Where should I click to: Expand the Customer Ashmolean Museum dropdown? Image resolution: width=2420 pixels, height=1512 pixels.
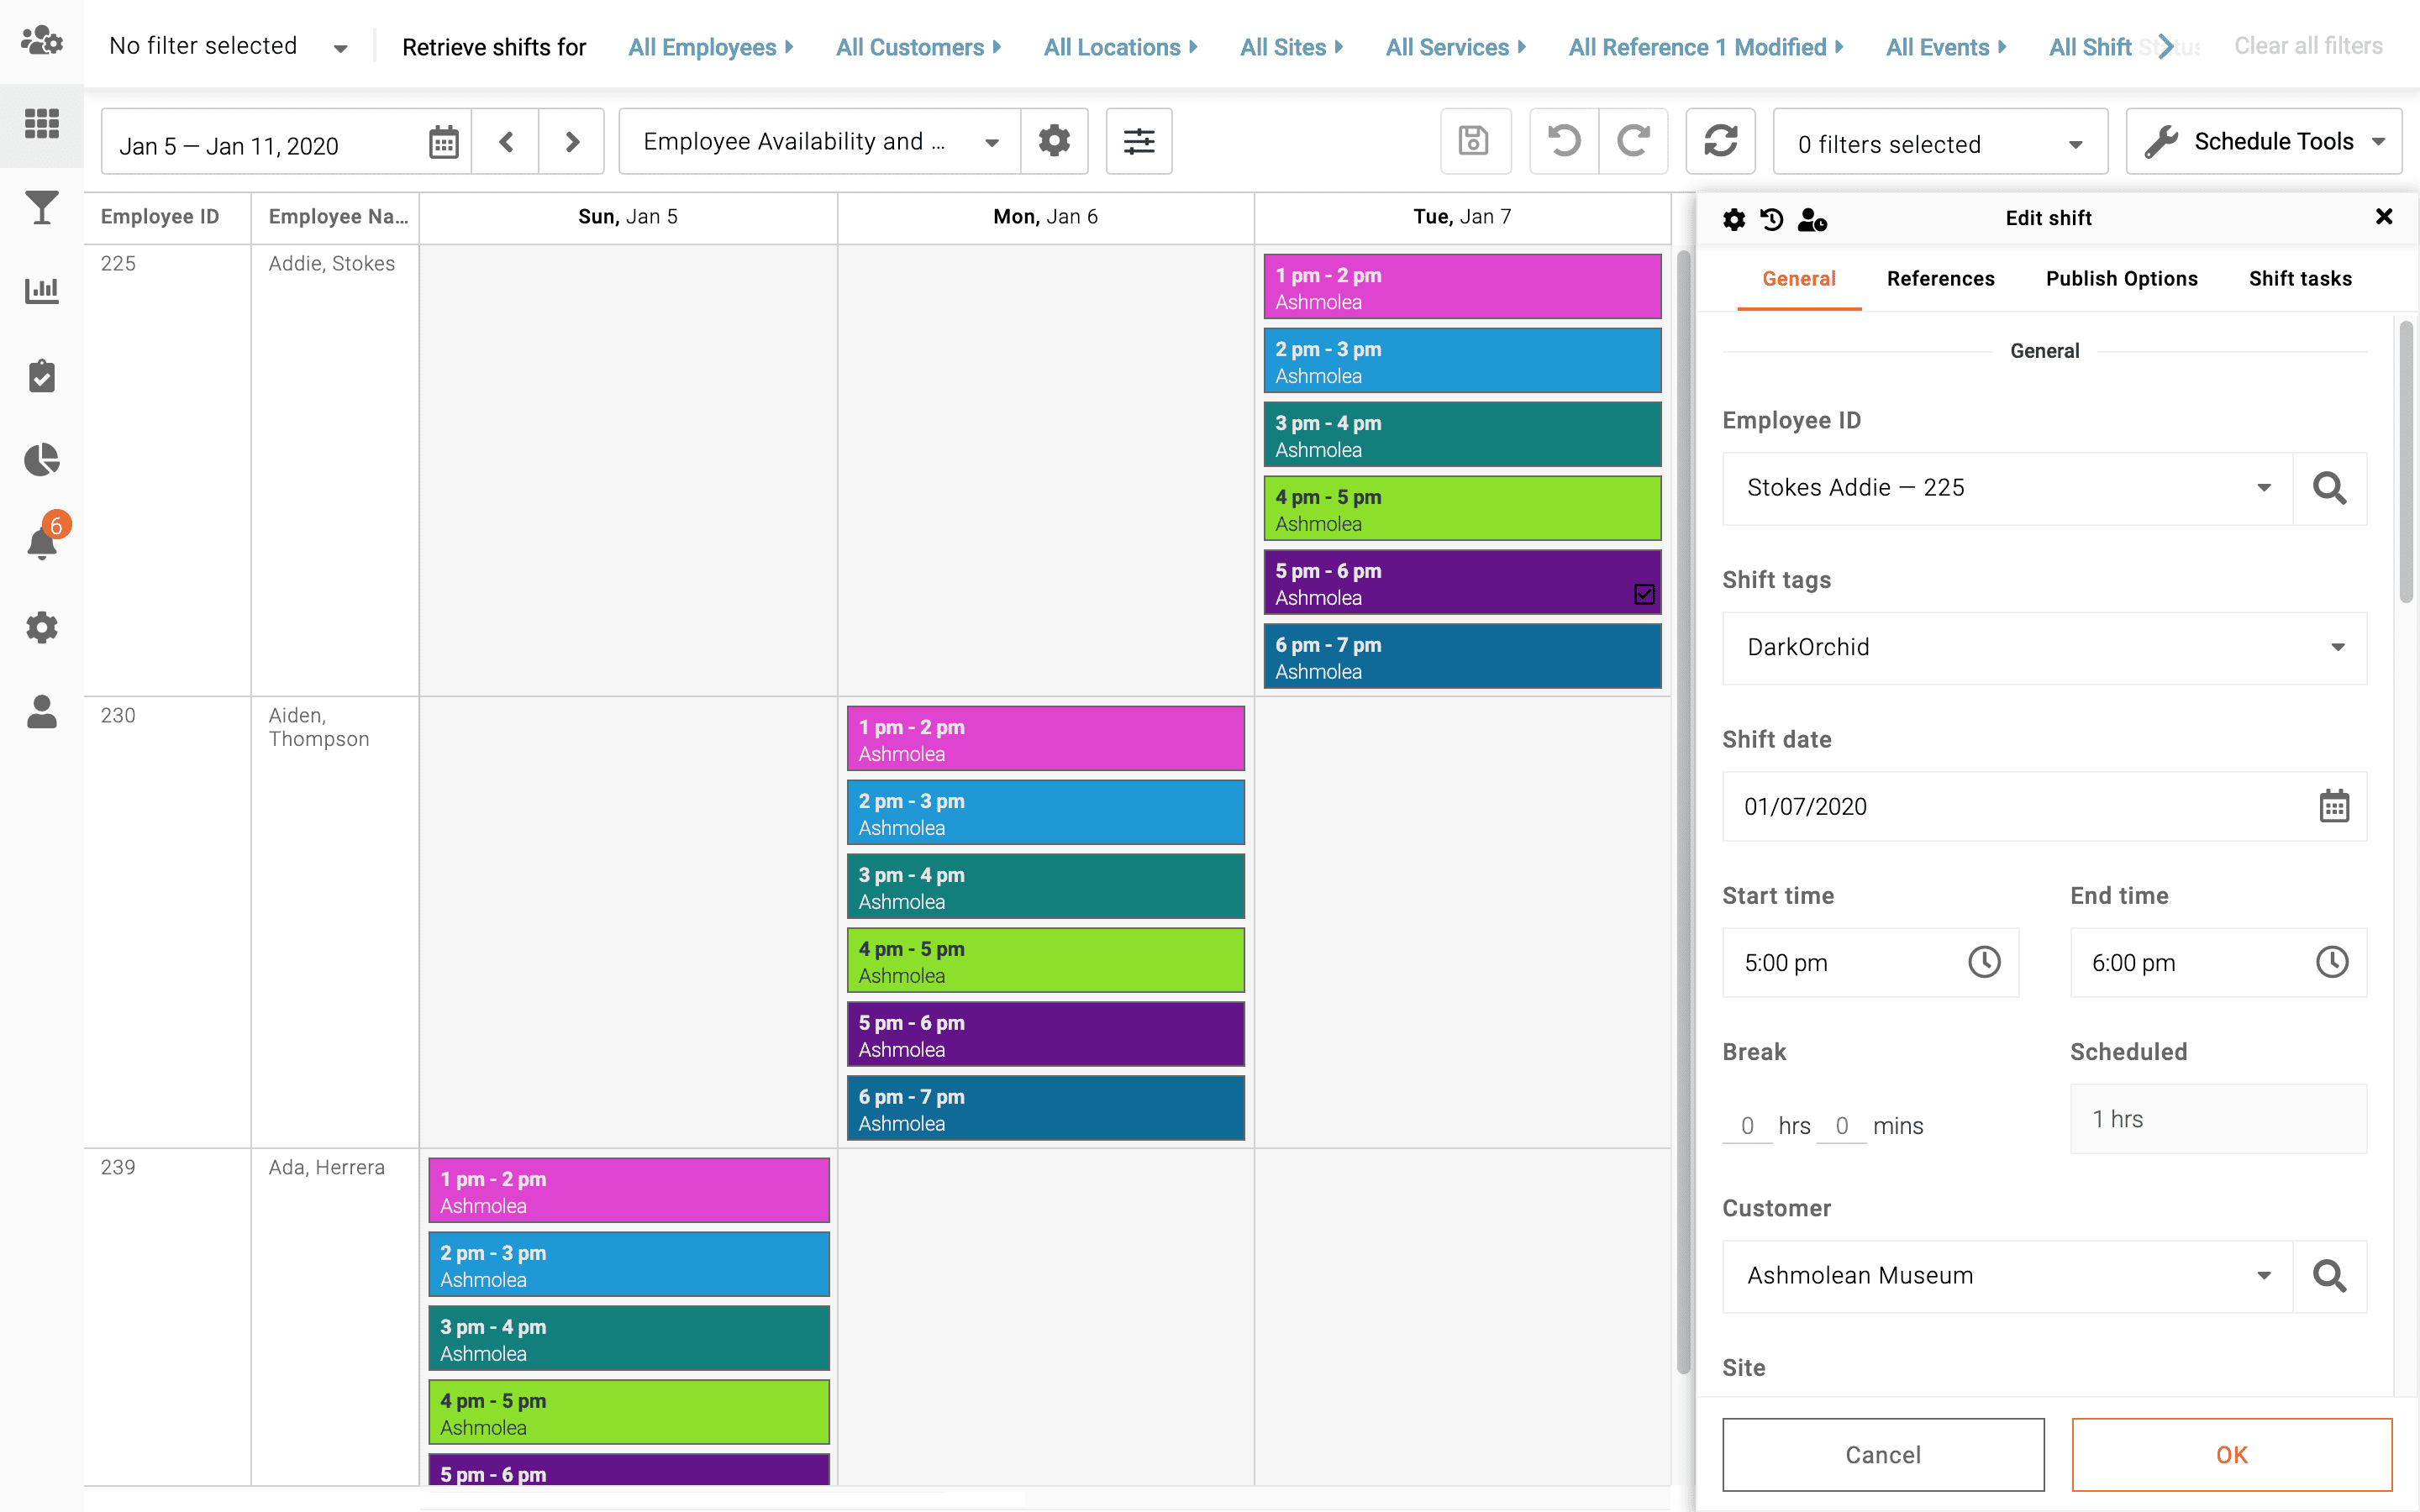pos(2007,1276)
